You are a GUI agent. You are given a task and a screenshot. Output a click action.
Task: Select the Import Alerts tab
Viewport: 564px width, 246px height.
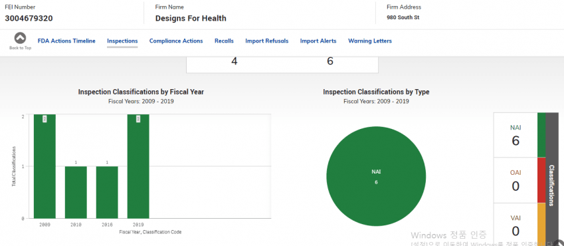click(x=318, y=41)
